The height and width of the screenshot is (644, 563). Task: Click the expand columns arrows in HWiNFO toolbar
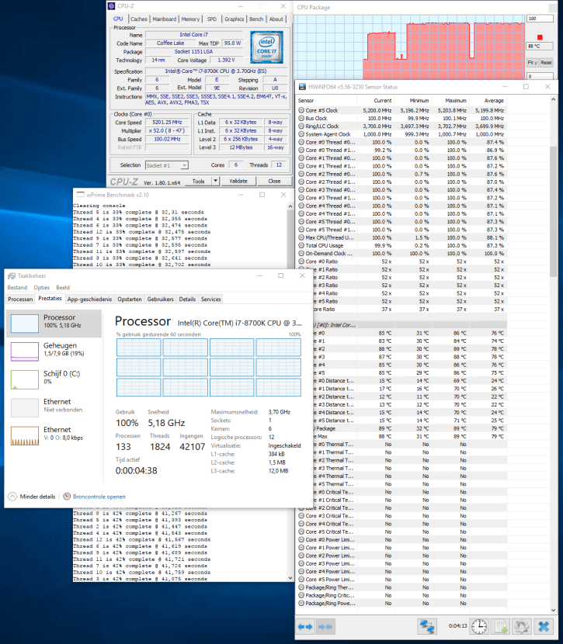(x=305, y=627)
